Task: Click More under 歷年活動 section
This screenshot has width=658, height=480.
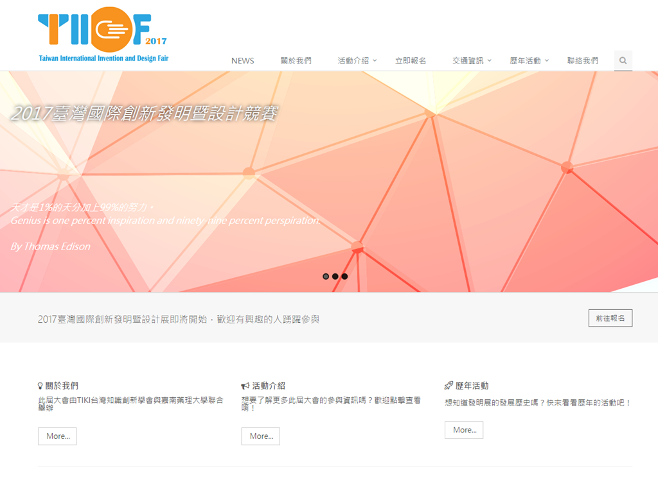Action: [x=464, y=430]
